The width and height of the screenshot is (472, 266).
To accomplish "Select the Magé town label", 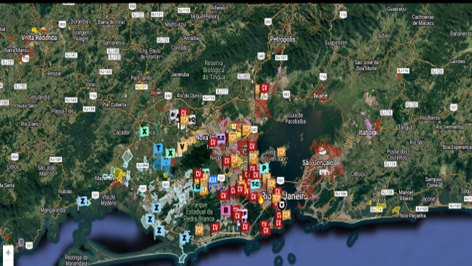I will (320, 96).
